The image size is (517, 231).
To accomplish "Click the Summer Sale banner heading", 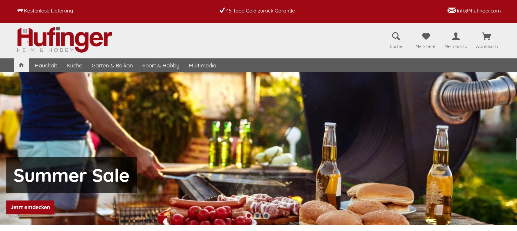I will click(x=72, y=175).
